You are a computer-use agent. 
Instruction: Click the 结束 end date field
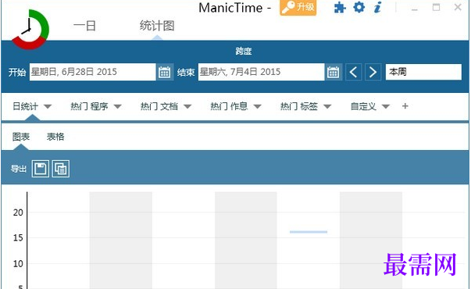point(261,72)
